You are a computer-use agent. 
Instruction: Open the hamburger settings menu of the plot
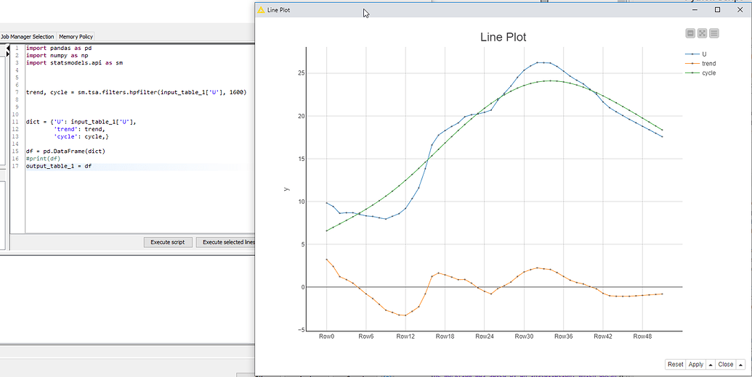point(714,33)
